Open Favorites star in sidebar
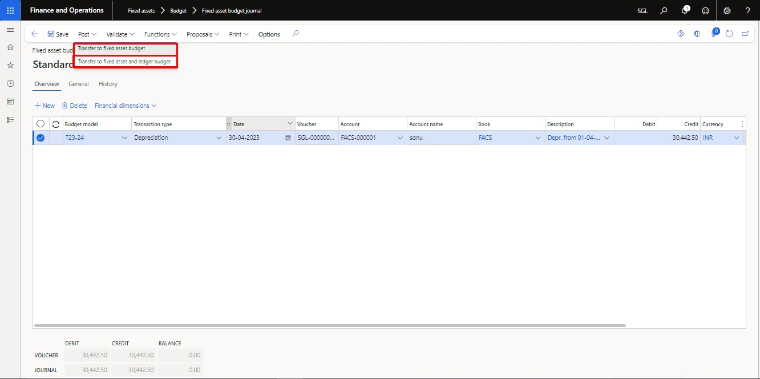The image size is (760, 379). [x=10, y=65]
